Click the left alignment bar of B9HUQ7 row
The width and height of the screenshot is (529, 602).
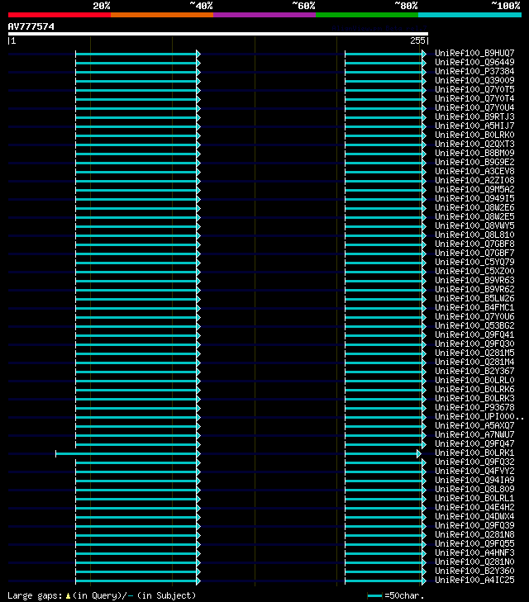(137, 55)
